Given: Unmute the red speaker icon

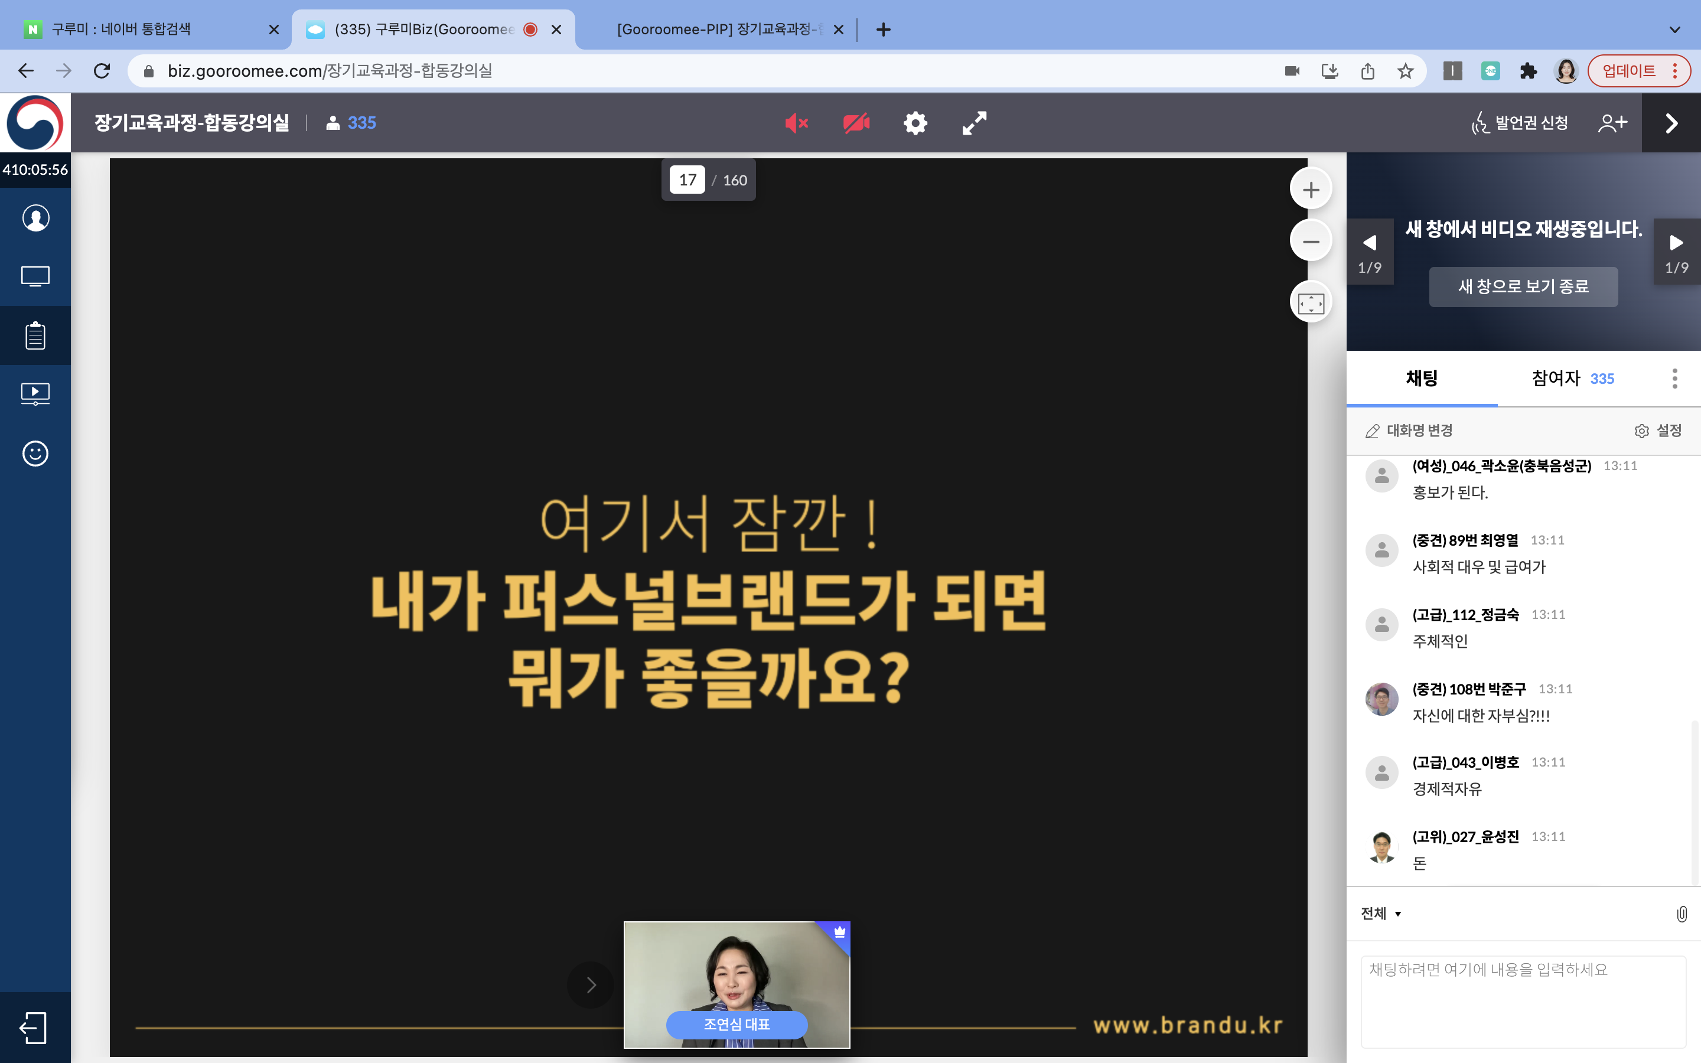Looking at the screenshot, I should pos(796,123).
